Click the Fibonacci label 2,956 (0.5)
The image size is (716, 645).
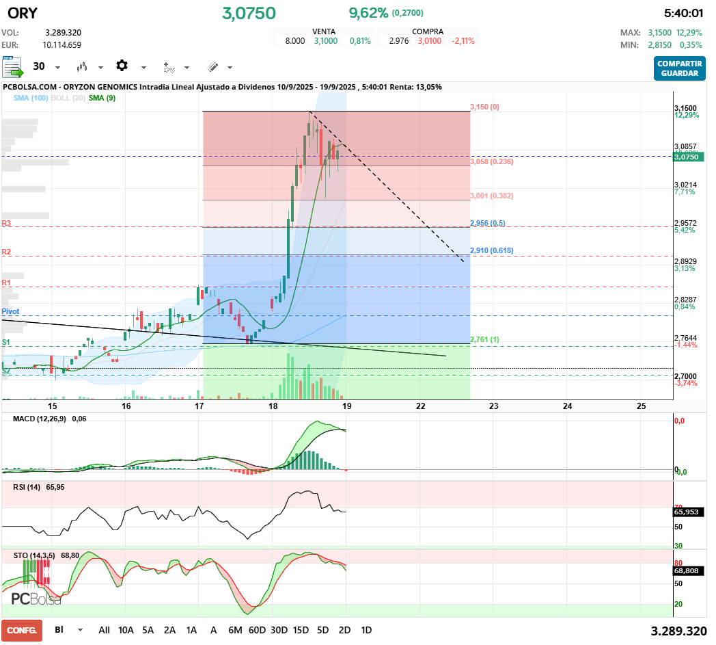(488, 223)
